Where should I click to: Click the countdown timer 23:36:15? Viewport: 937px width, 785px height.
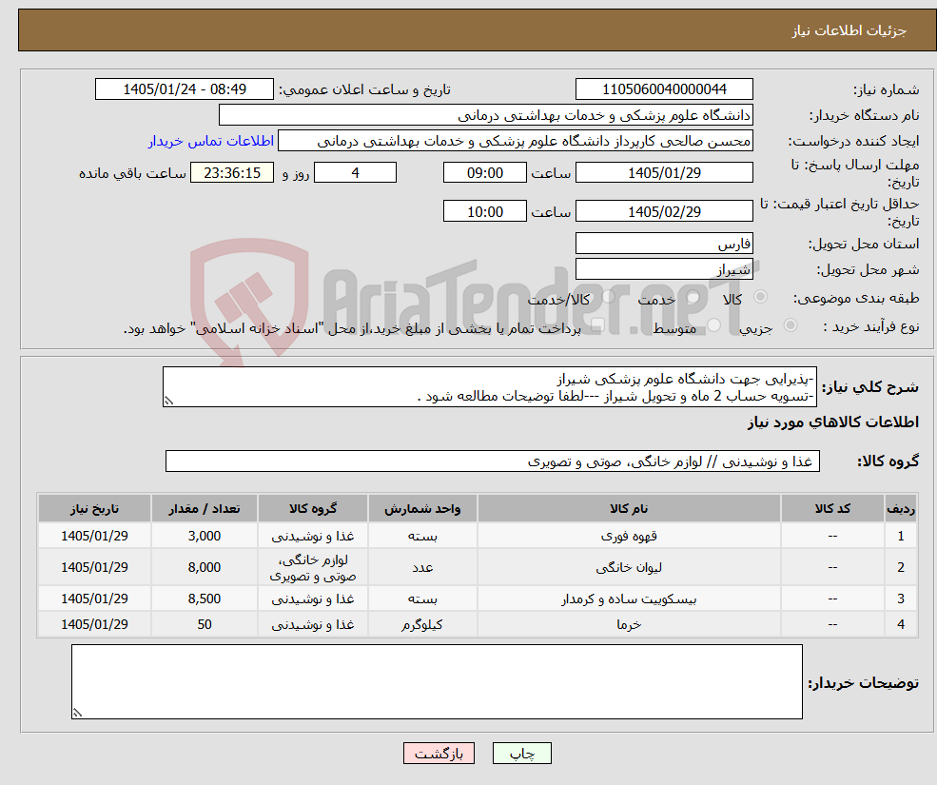point(232,173)
